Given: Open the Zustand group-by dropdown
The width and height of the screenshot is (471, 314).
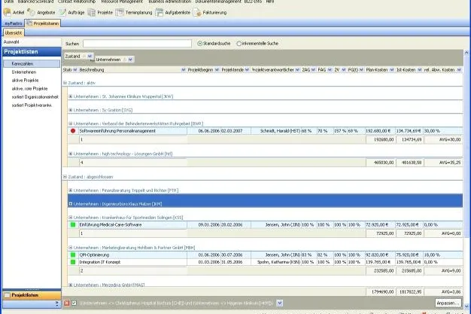Looking at the screenshot, I should [90, 56].
